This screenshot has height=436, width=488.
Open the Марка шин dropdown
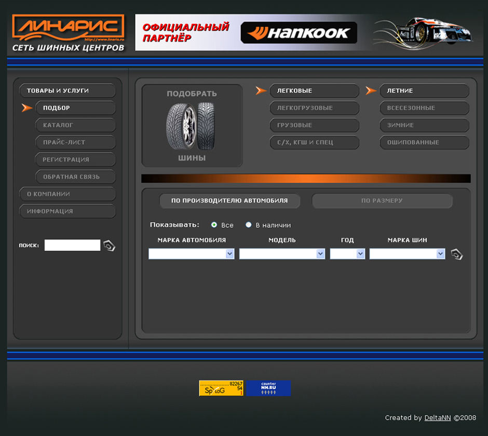pyautogui.click(x=407, y=254)
